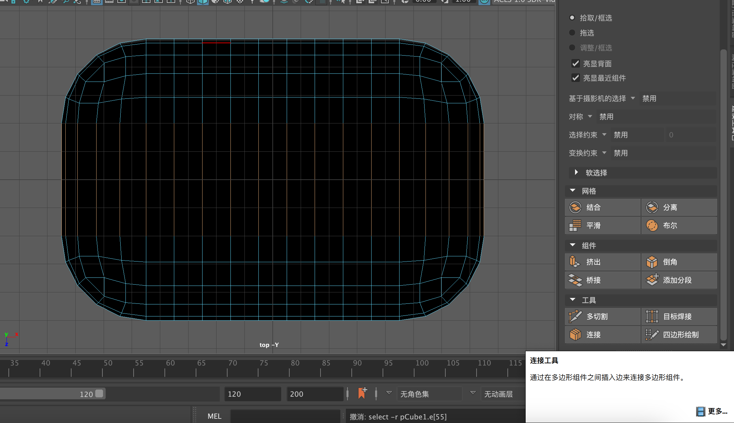The width and height of the screenshot is (734, 423).
Task: Choose the Drag (拖选) selection mode
Action: (x=572, y=33)
